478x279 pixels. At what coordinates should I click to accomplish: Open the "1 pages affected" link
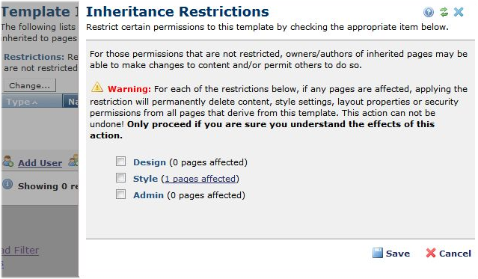[x=200, y=179]
